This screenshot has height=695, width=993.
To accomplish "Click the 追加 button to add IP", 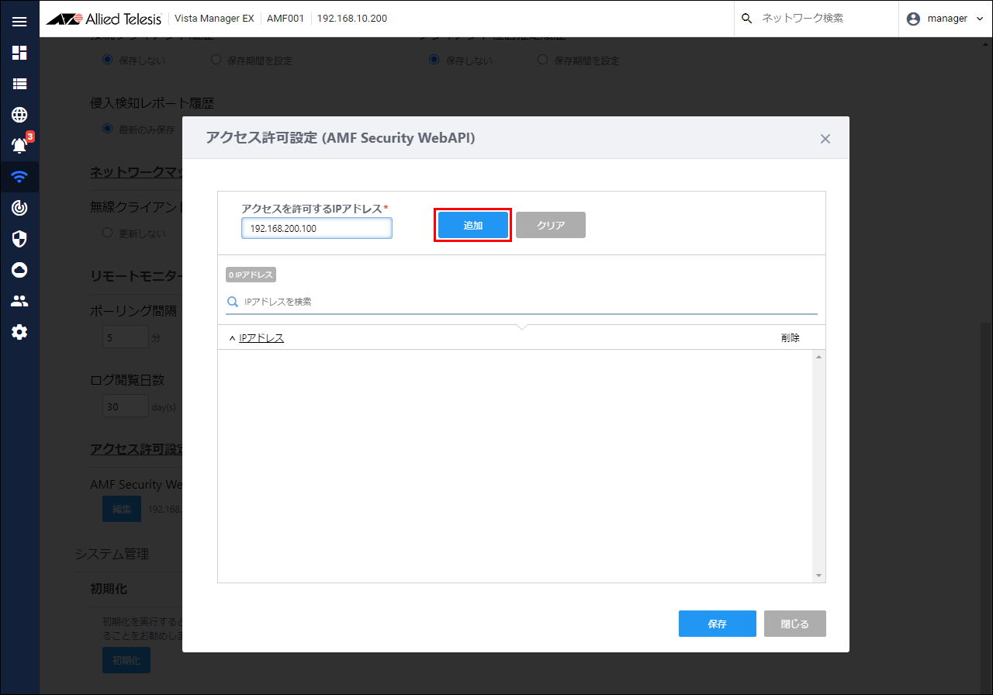I will [x=472, y=225].
